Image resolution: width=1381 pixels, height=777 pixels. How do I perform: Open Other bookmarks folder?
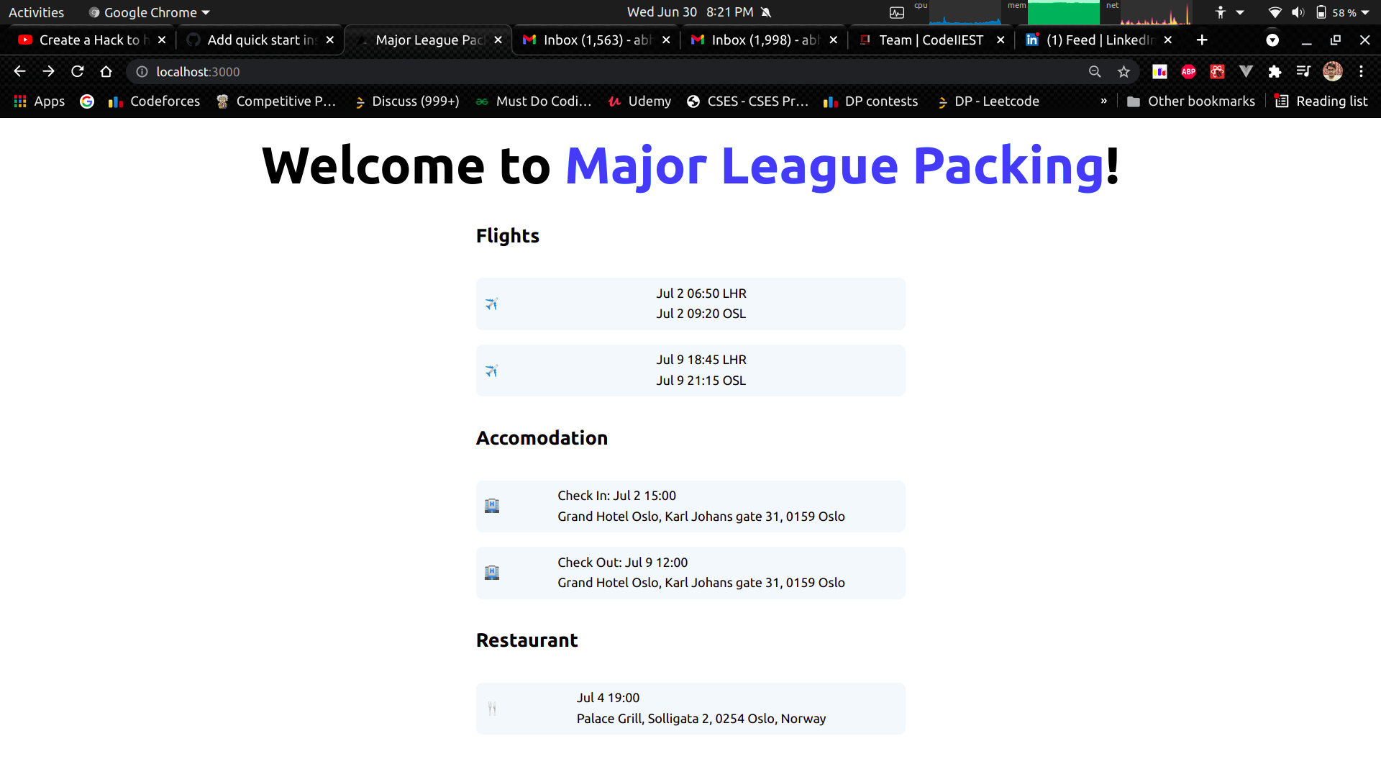pyautogui.click(x=1190, y=101)
